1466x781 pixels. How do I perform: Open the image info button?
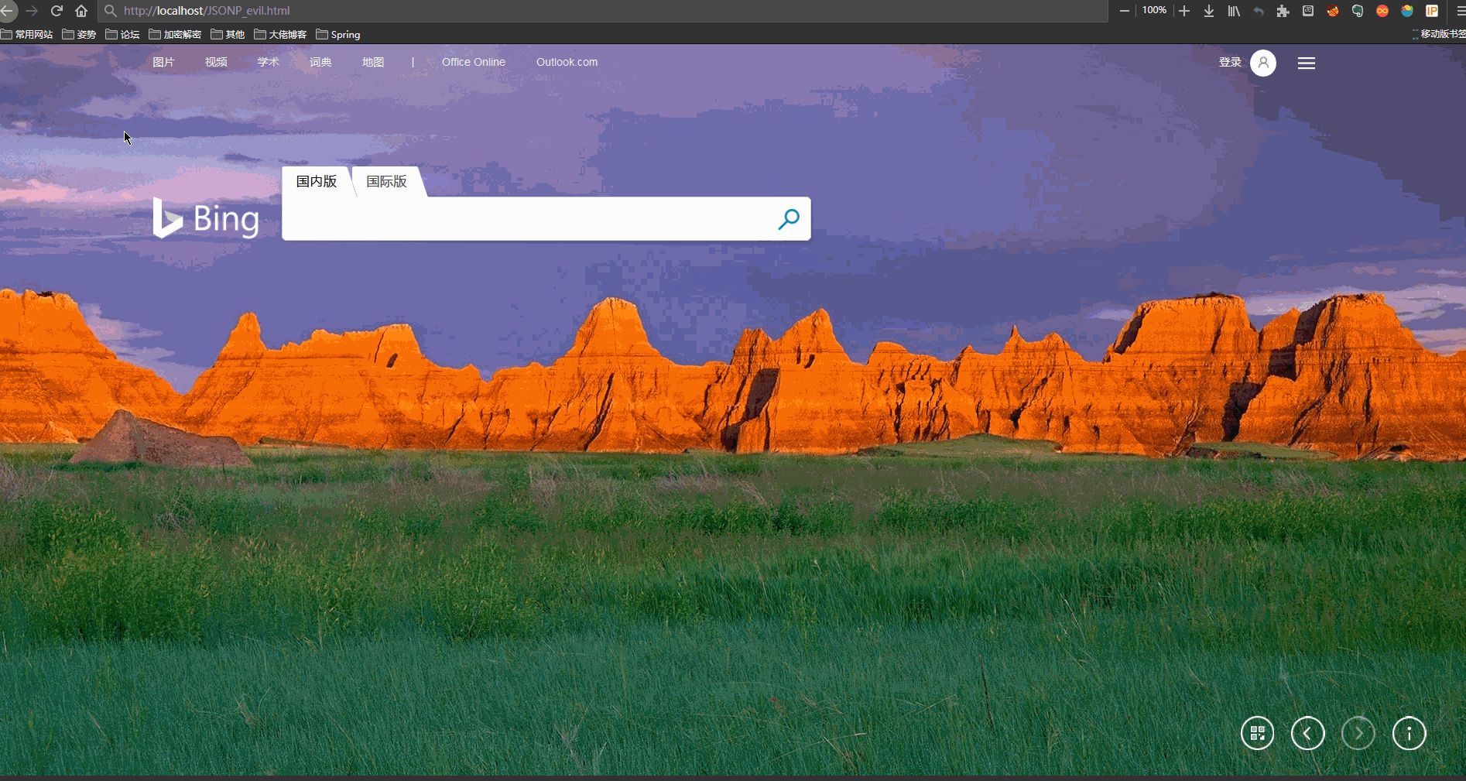click(1409, 733)
